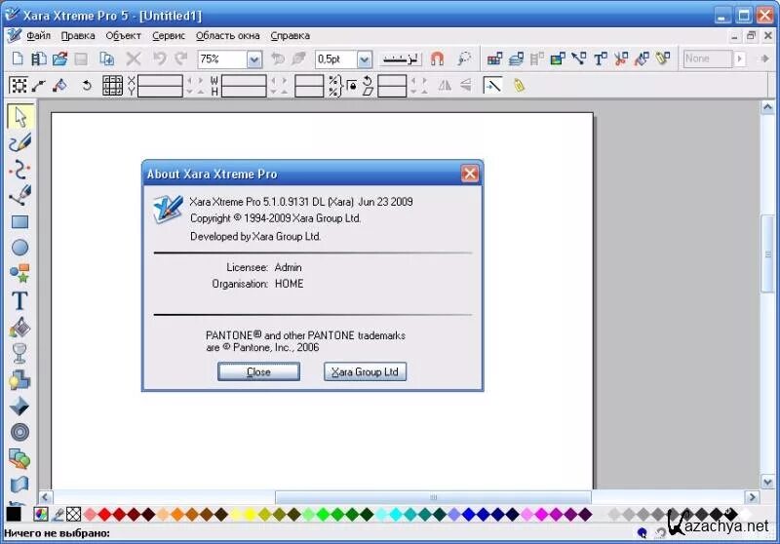The width and height of the screenshot is (780, 544).
Task: Select the Ellipse tool
Action: [x=19, y=248]
